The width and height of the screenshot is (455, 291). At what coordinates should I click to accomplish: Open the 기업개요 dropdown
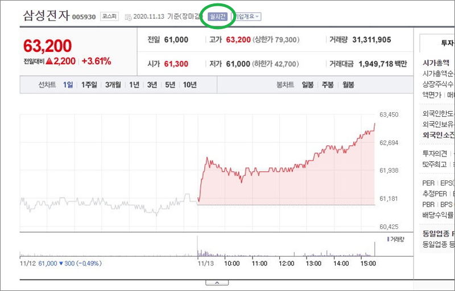coord(247,17)
